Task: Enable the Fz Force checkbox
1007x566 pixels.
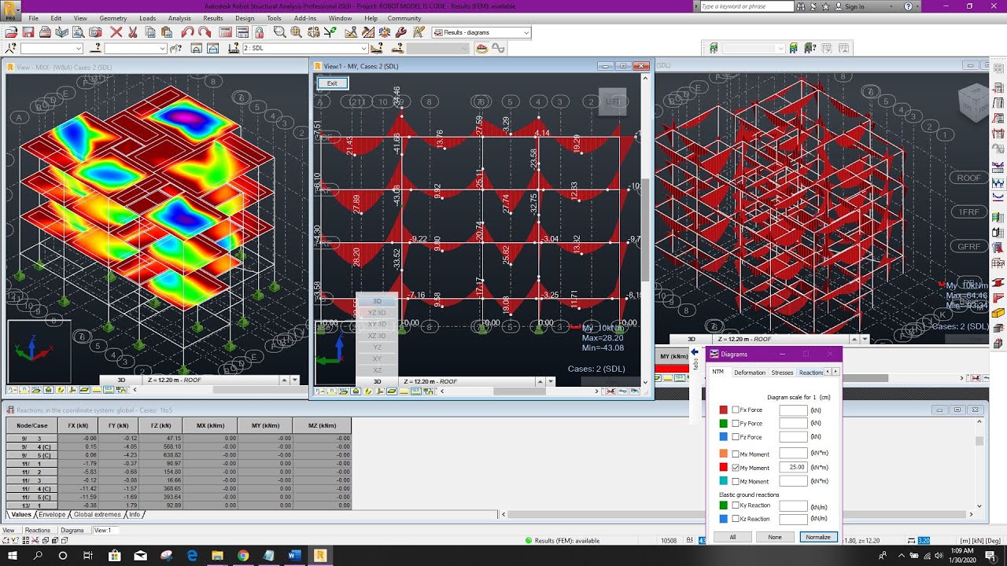Action: (736, 436)
